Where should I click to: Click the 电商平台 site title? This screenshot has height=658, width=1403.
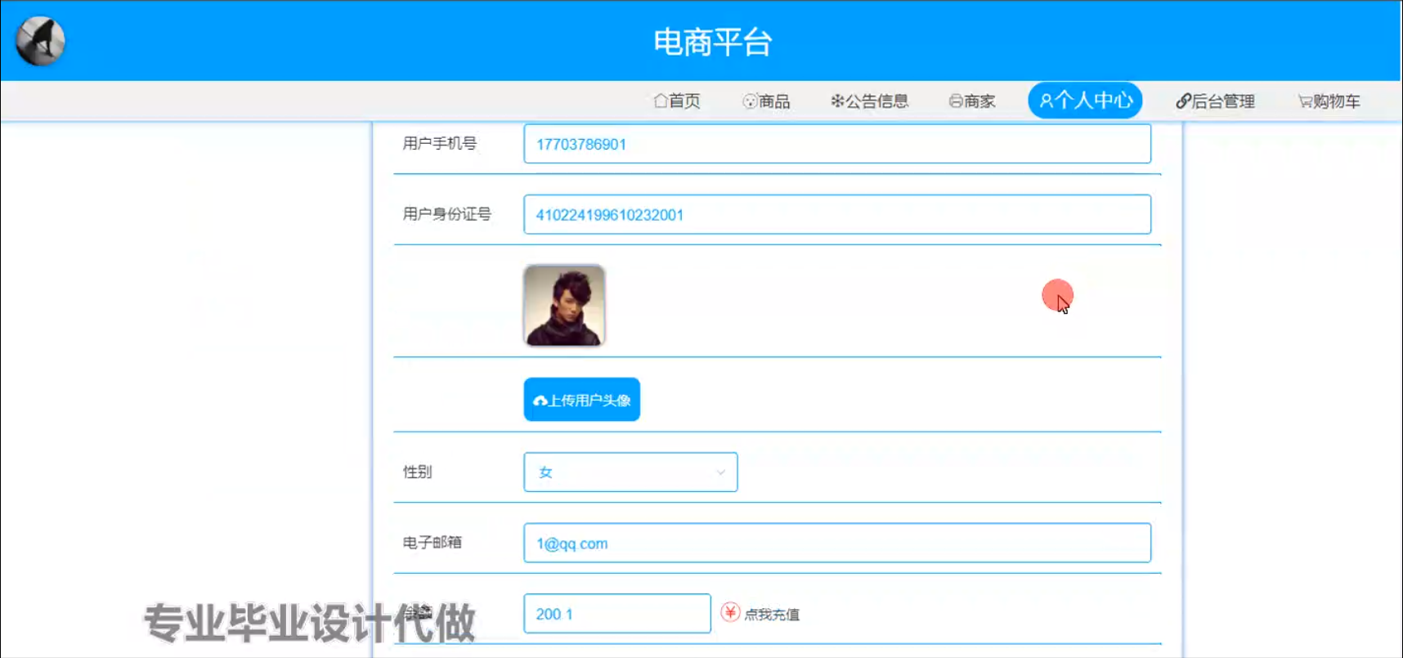(x=712, y=42)
